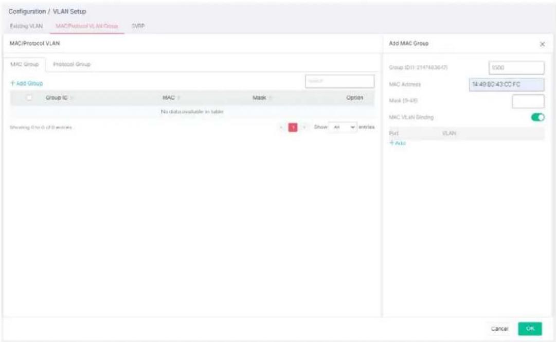Tick the select-all checkbox in table header
556x342 pixels.
tap(29, 98)
